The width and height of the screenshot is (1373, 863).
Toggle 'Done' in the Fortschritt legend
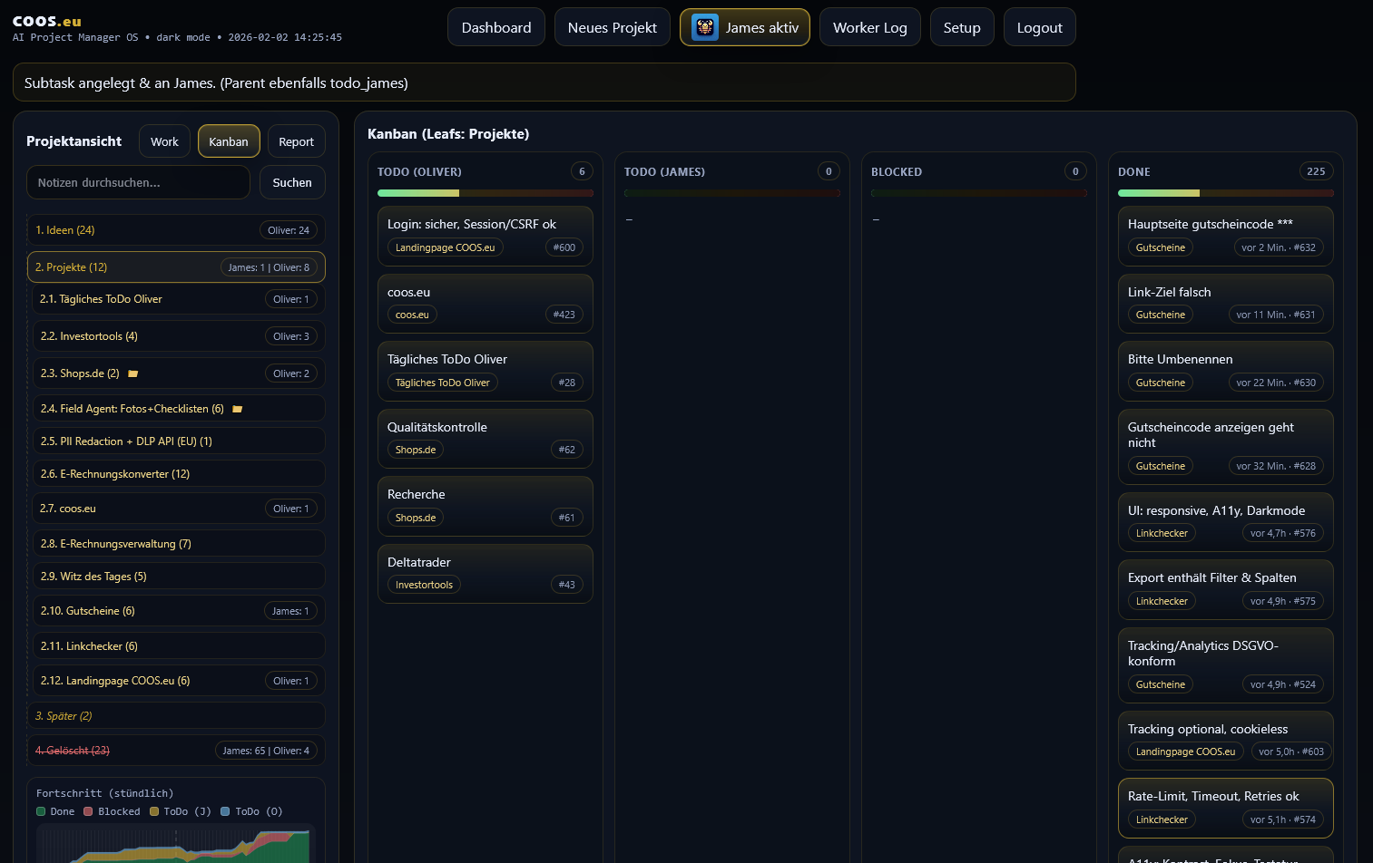point(56,811)
